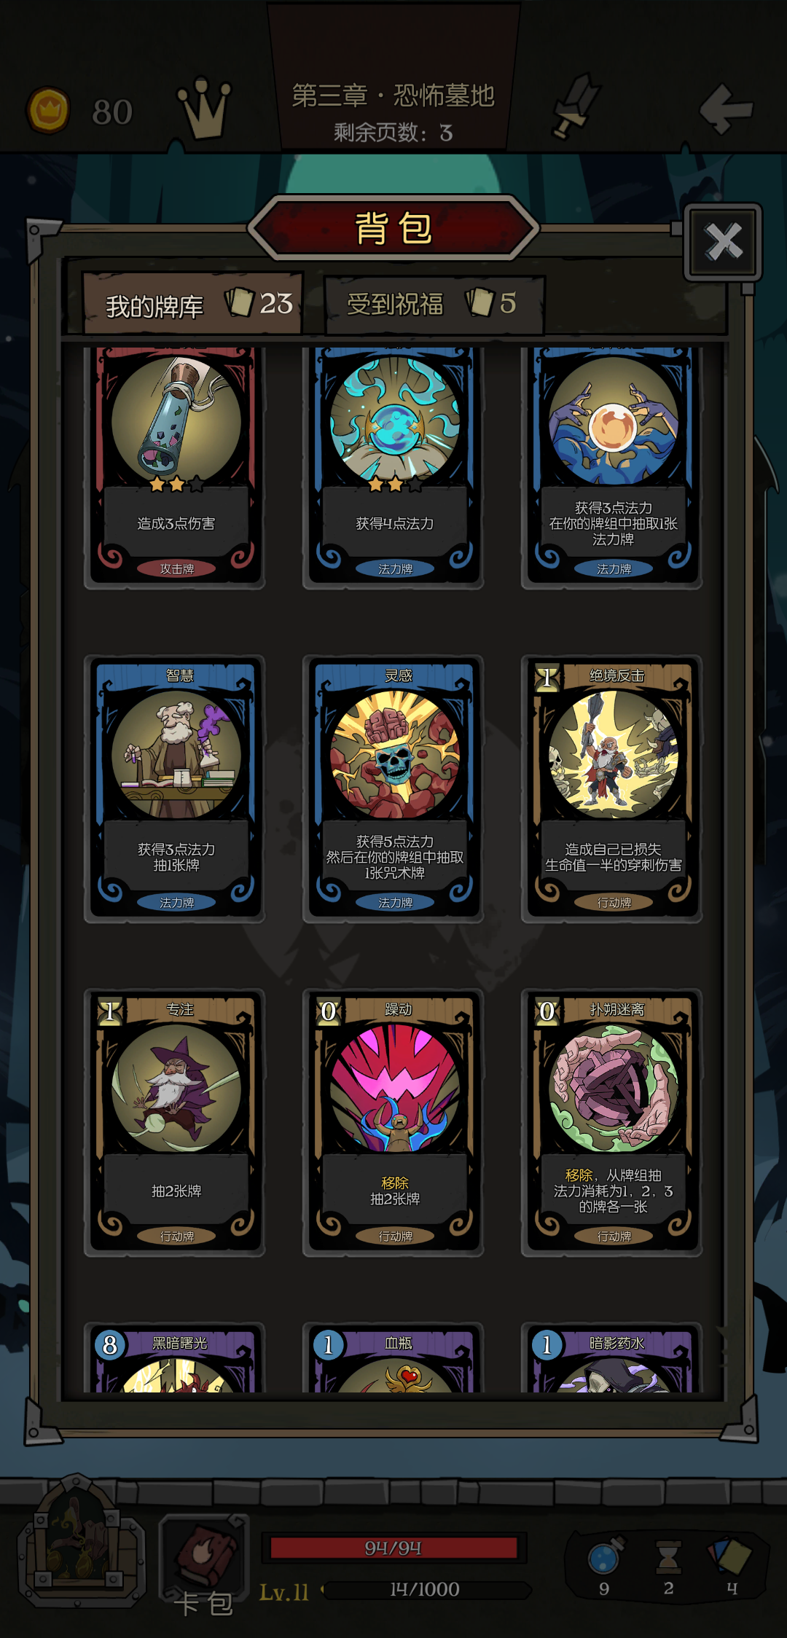The image size is (787, 1638).
Task: Switch to 受到祝福 tab
Action: point(434,304)
